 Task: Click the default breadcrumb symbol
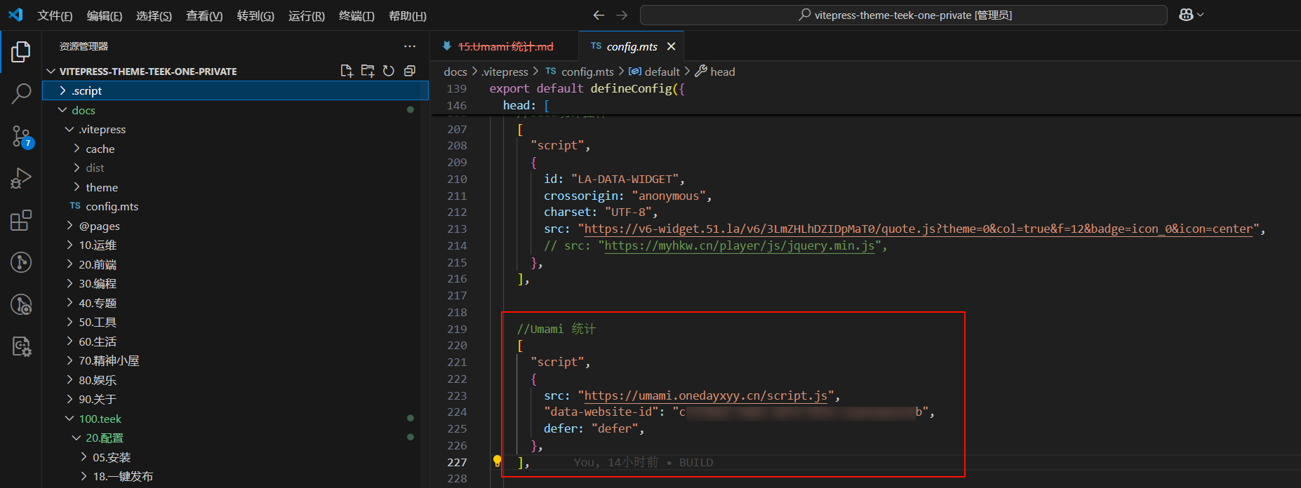[x=654, y=72]
